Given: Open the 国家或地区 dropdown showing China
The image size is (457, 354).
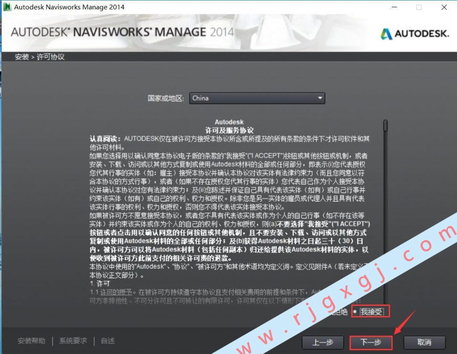Looking at the screenshot, I should click(x=257, y=98).
